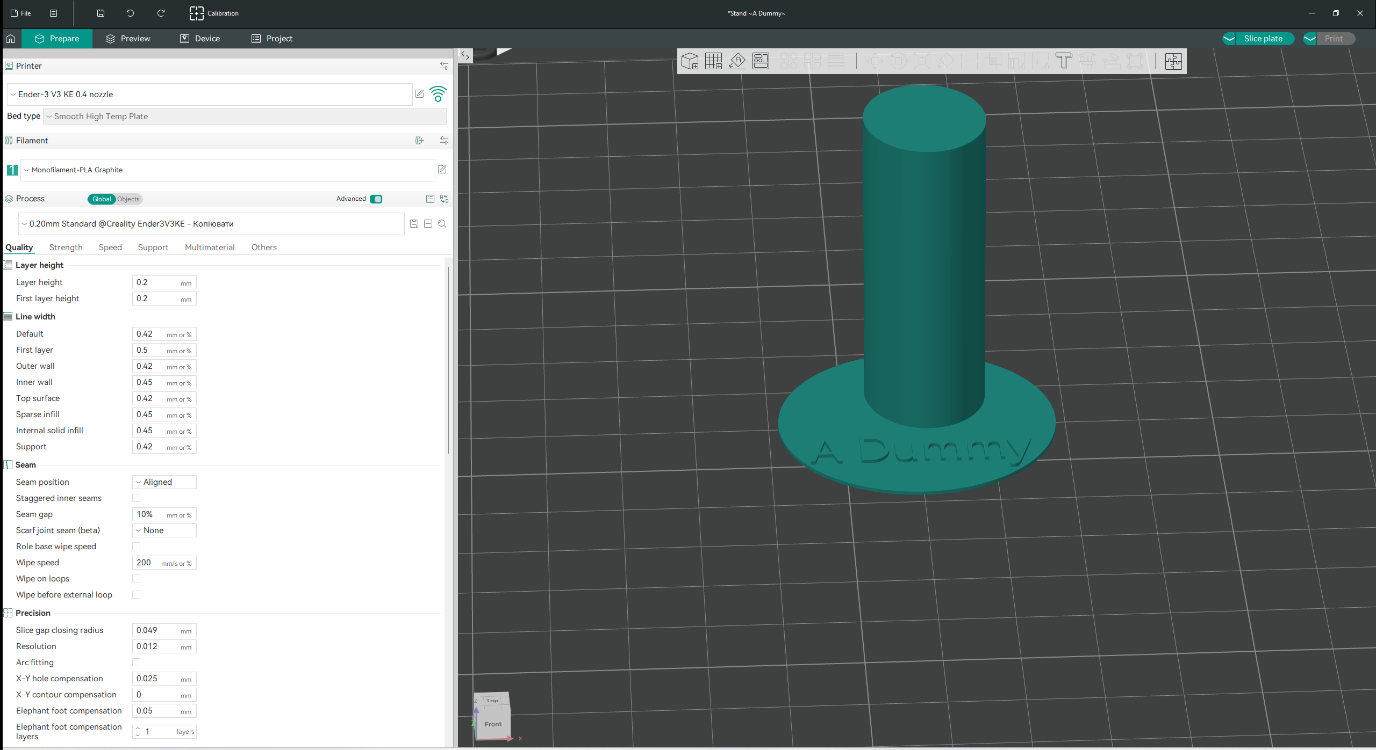Click compare presets icon in Process header

click(x=445, y=199)
